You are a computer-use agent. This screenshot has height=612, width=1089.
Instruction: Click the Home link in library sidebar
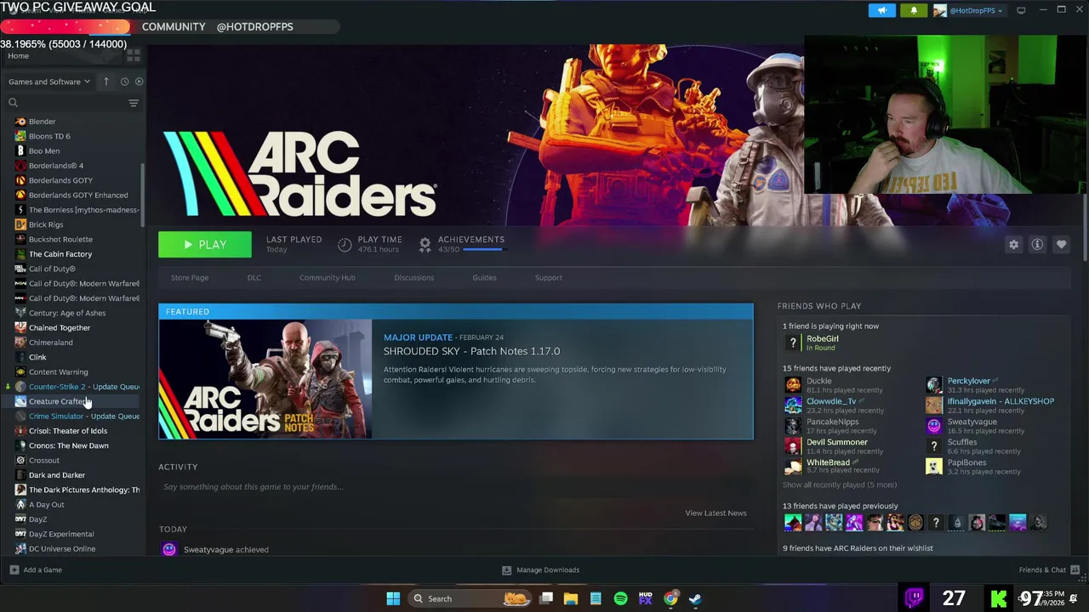tap(18, 55)
